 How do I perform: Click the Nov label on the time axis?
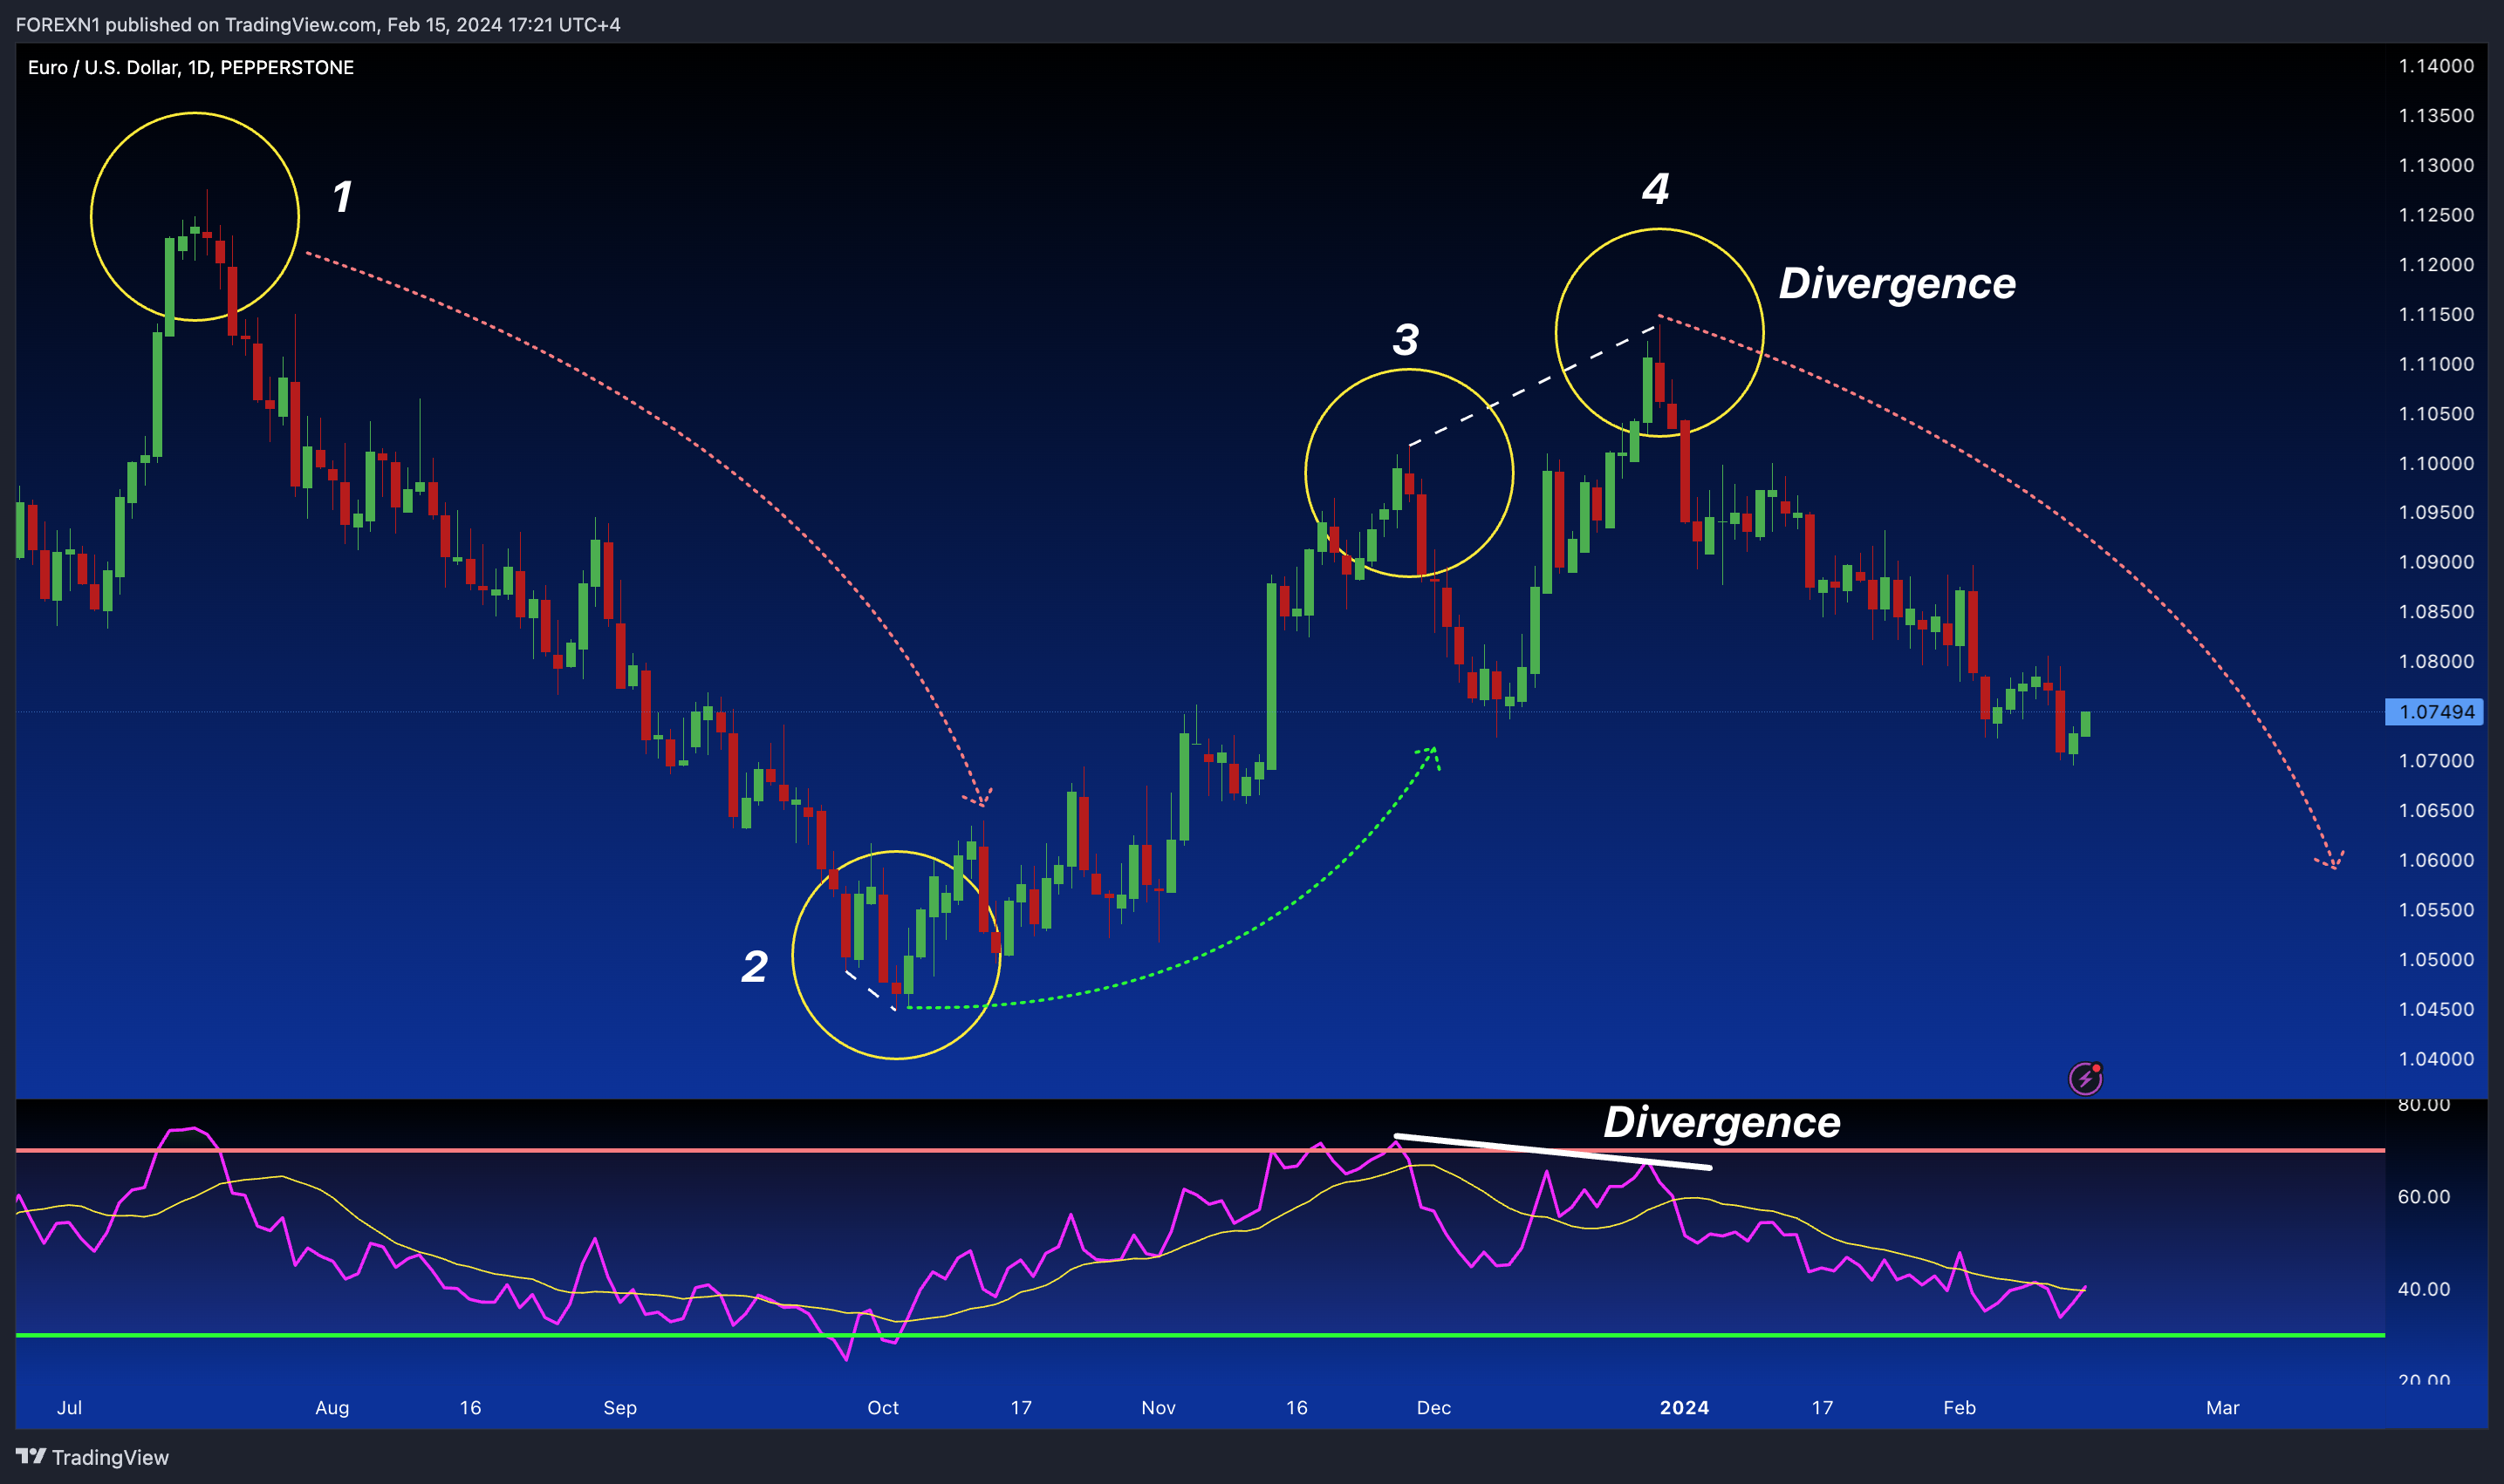pos(1159,1407)
